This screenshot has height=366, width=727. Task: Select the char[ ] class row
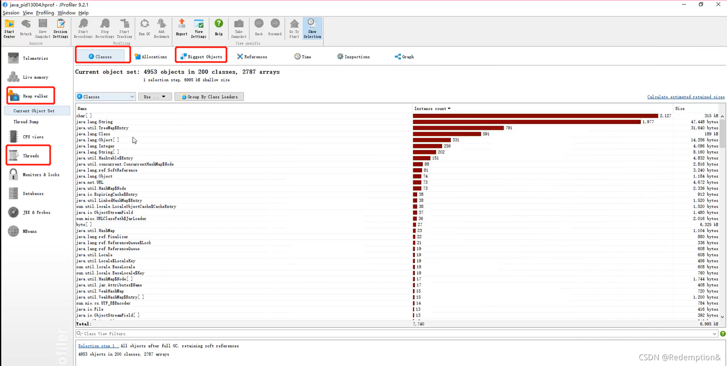tap(398, 116)
